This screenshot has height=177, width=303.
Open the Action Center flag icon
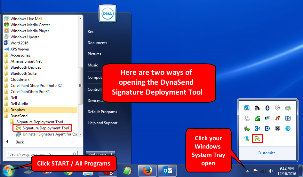pos(255,171)
